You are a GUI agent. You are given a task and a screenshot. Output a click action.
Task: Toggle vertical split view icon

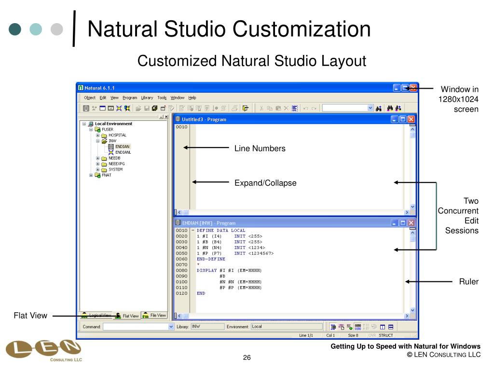[383, 327]
